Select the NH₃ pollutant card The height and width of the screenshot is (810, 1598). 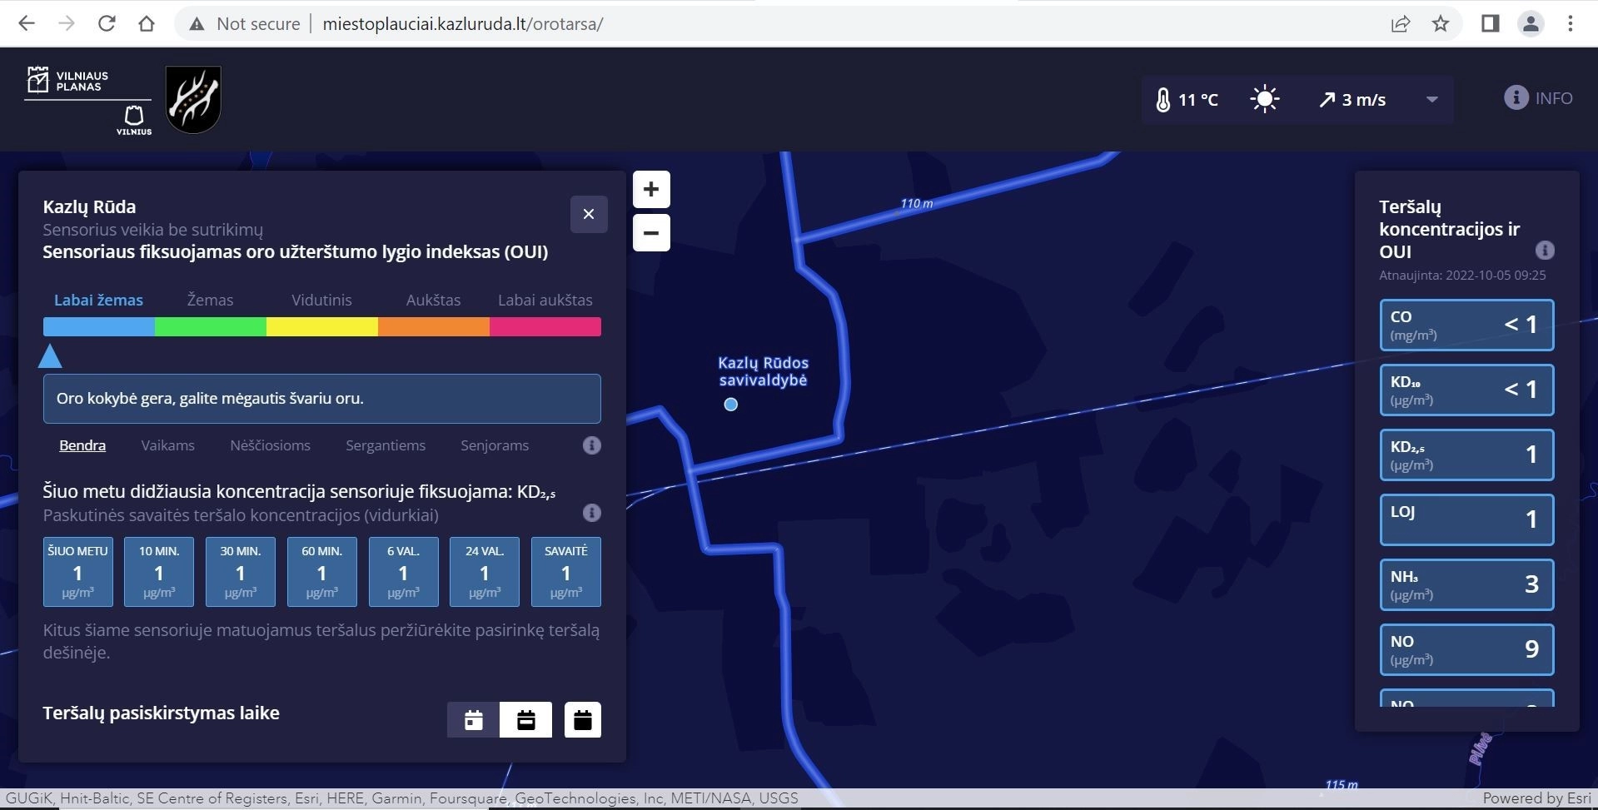1467,584
